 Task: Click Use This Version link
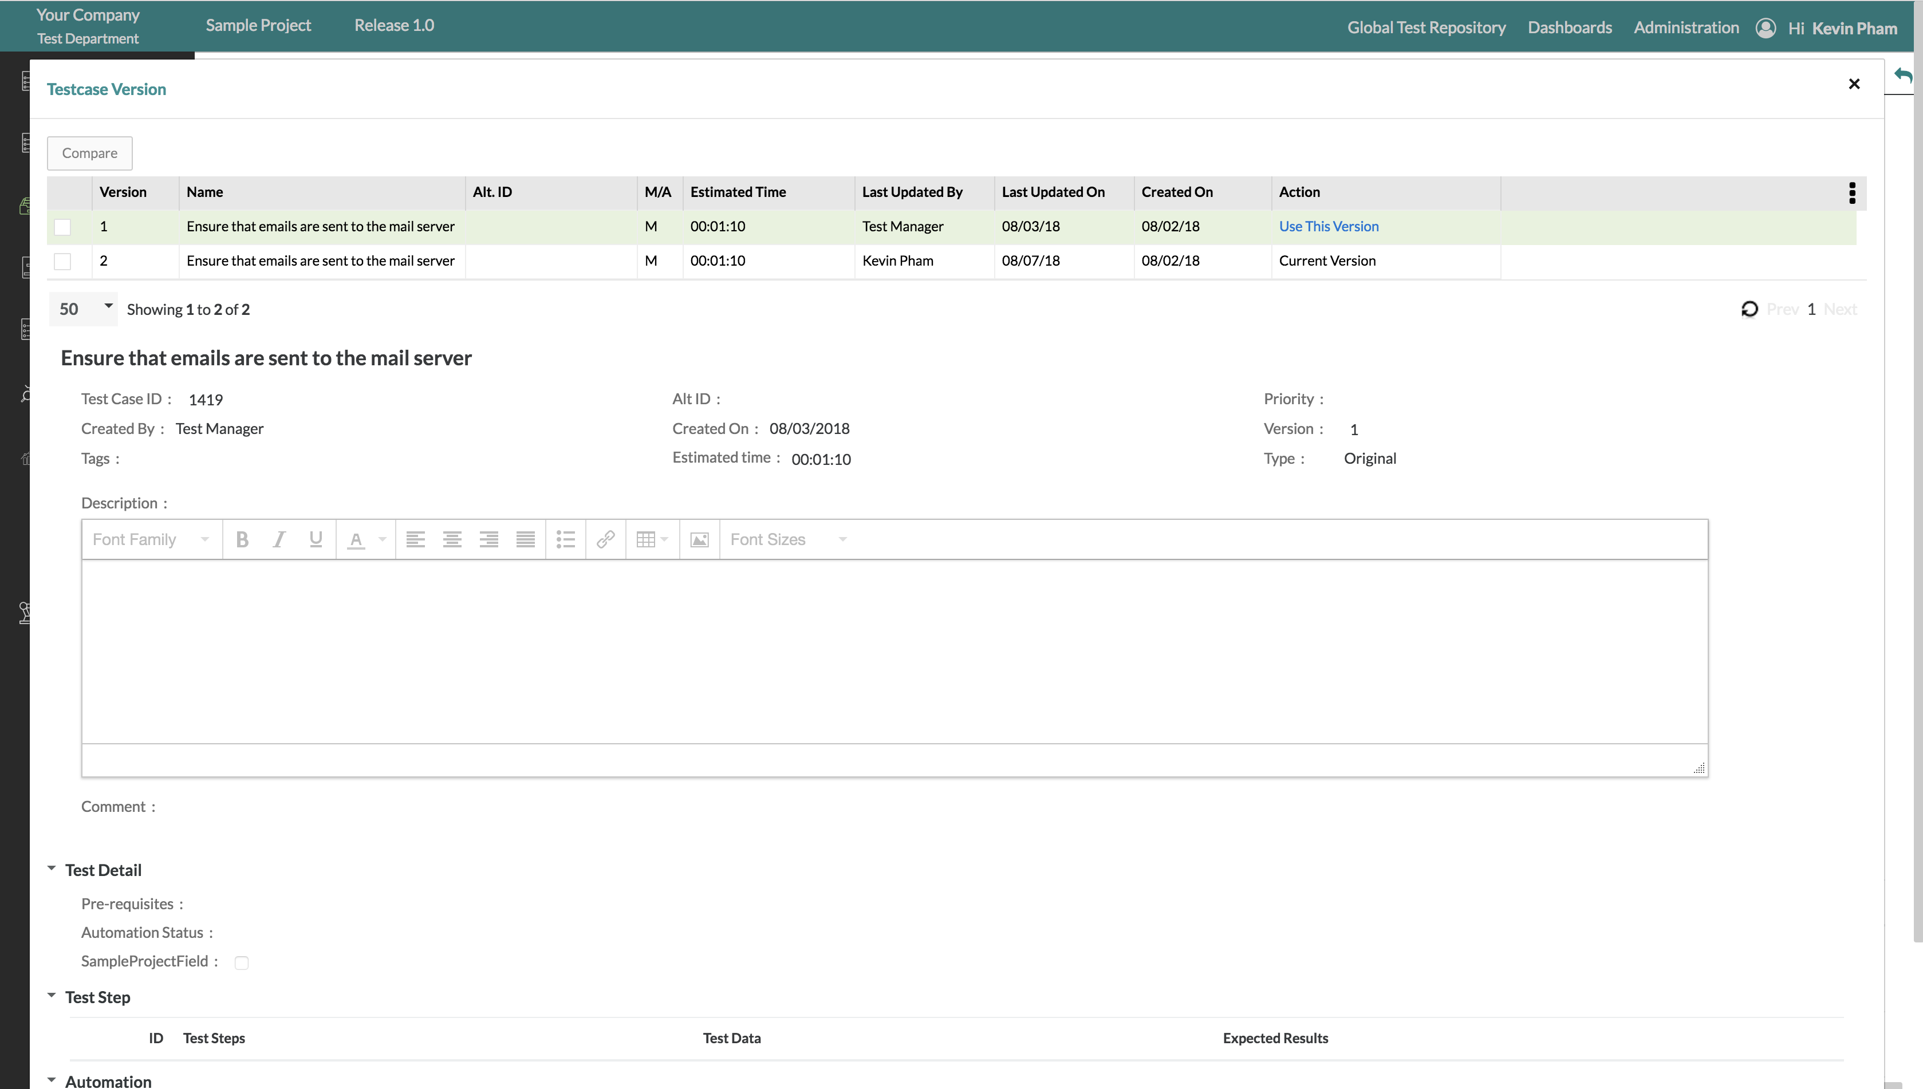tap(1329, 227)
